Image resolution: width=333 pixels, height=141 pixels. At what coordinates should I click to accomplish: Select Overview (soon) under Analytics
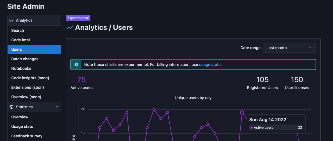click(34, 97)
